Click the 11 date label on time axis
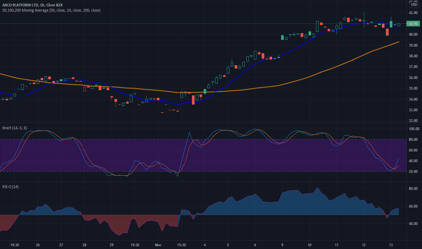This screenshot has width=422, height=249. point(336,245)
